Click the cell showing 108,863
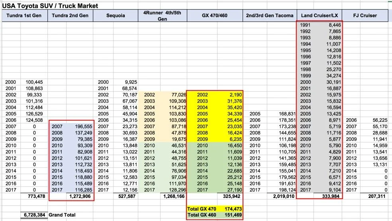Screen dimensions: 392x221 (34, 88)
